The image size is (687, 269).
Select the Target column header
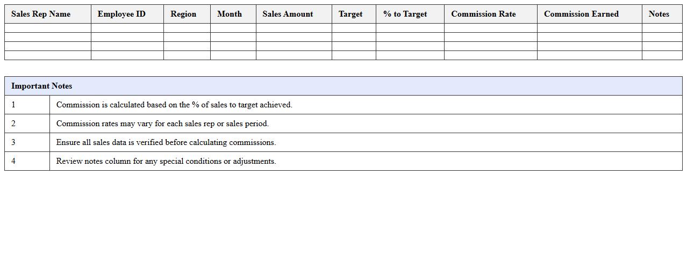tap(350, 14)
